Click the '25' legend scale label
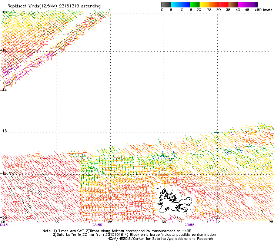 (x=209, y=10)
